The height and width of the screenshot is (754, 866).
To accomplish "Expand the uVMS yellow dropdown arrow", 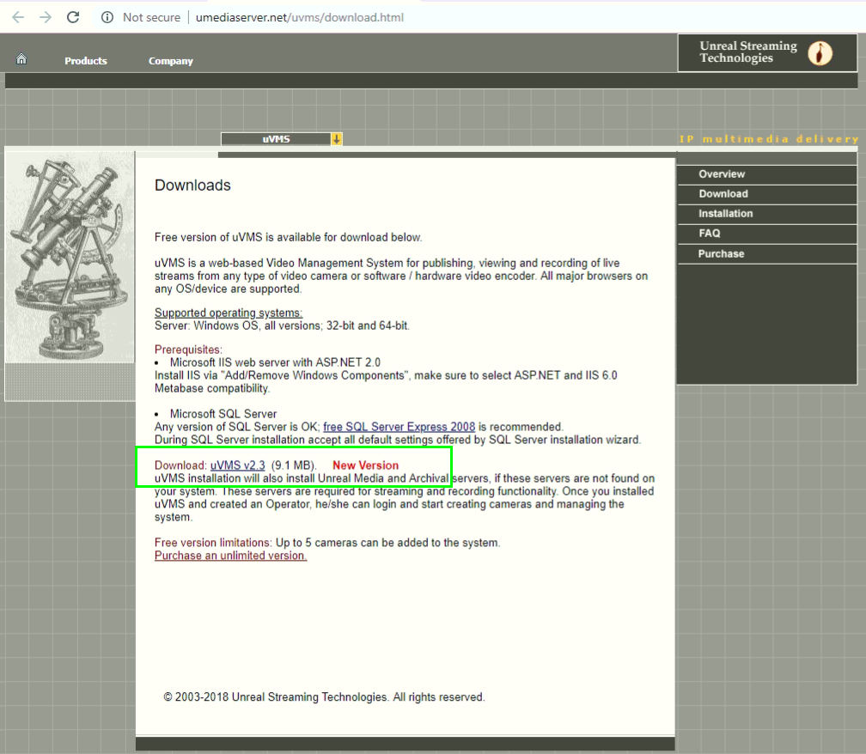I will click(337, 139).
